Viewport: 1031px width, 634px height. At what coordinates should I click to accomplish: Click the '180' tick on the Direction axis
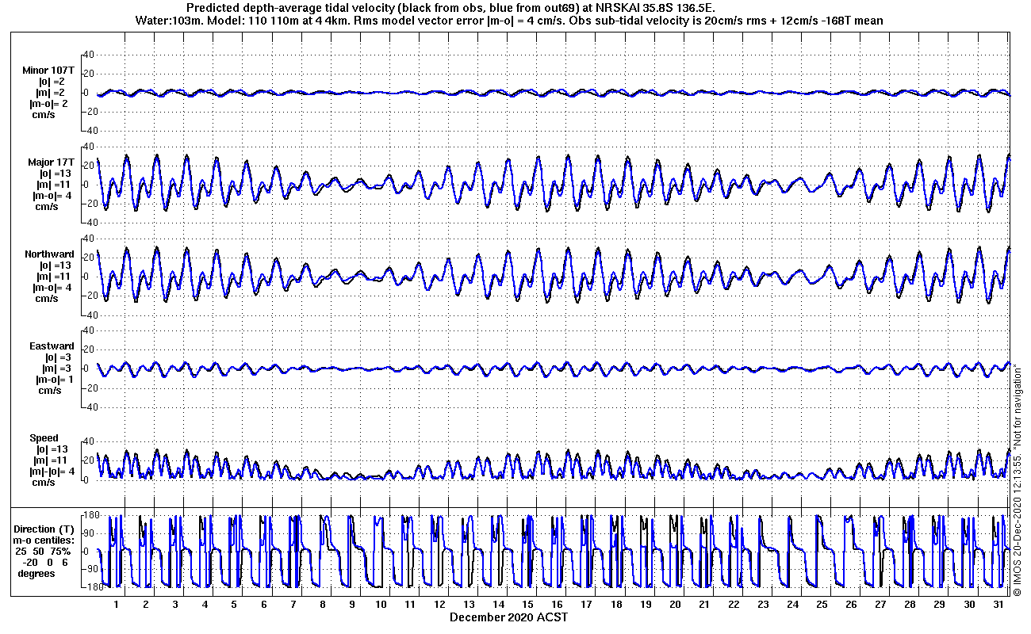click(x=91, y=516)
